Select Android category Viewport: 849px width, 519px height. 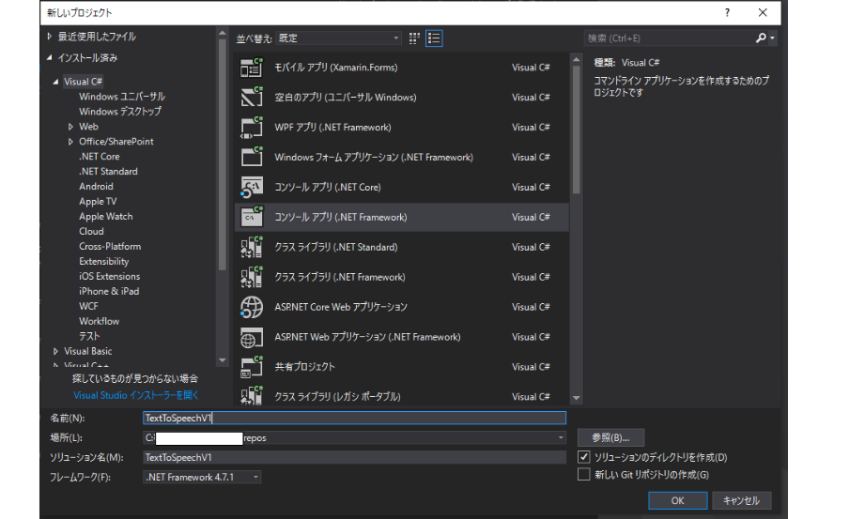96,186
